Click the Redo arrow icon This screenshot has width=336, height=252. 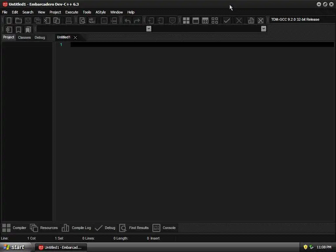[x=137, y=21]
